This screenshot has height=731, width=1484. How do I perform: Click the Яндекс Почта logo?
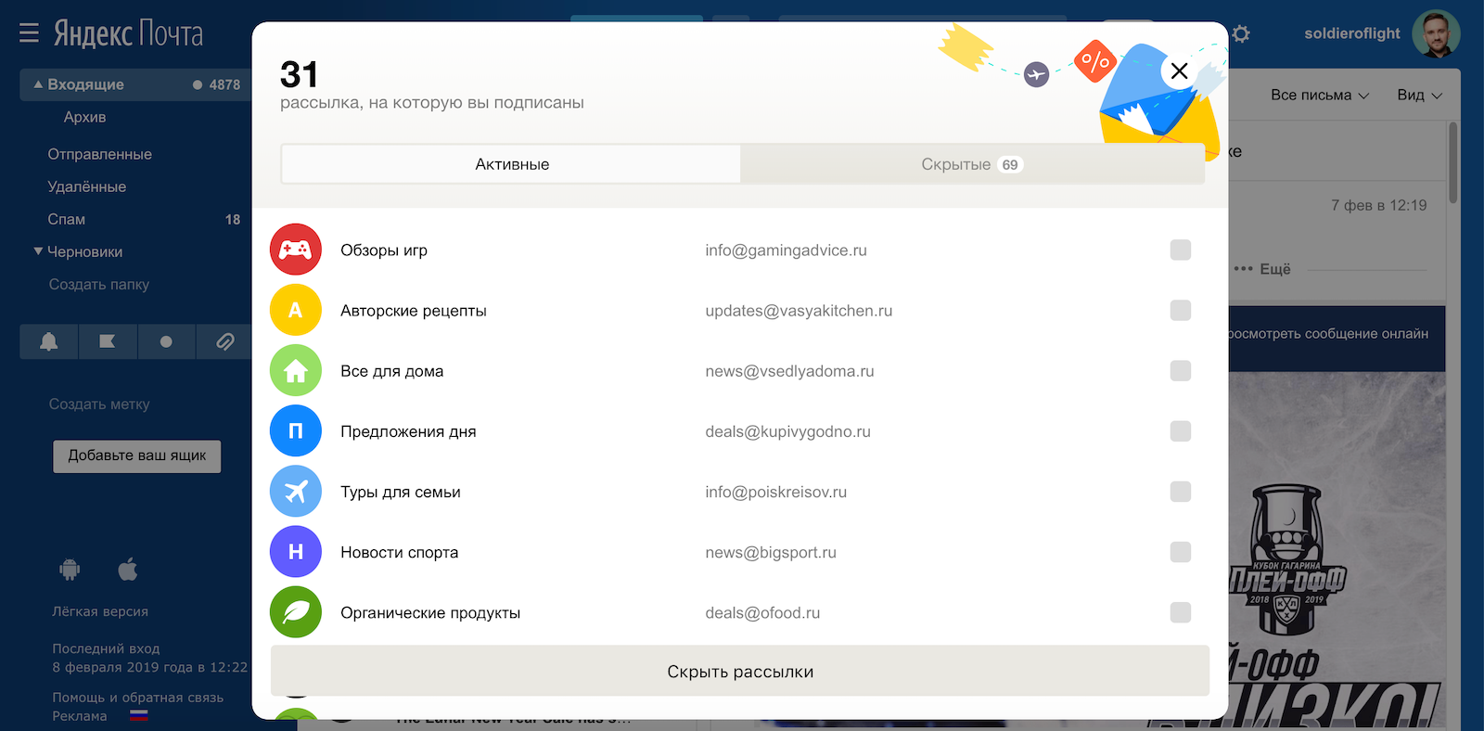click(x=128, y=33)
